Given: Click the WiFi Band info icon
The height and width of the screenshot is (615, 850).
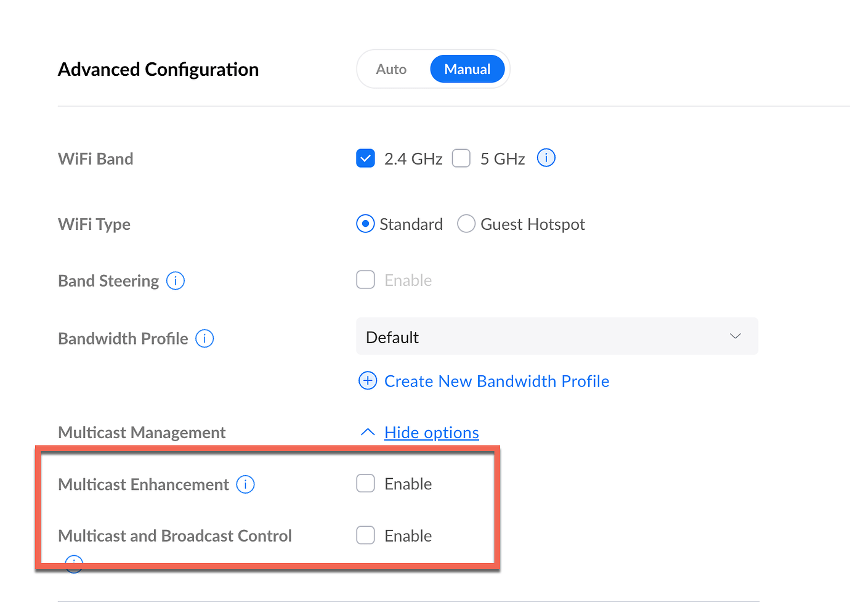Looking at the screenshot, I should click(x=546, y=158).
